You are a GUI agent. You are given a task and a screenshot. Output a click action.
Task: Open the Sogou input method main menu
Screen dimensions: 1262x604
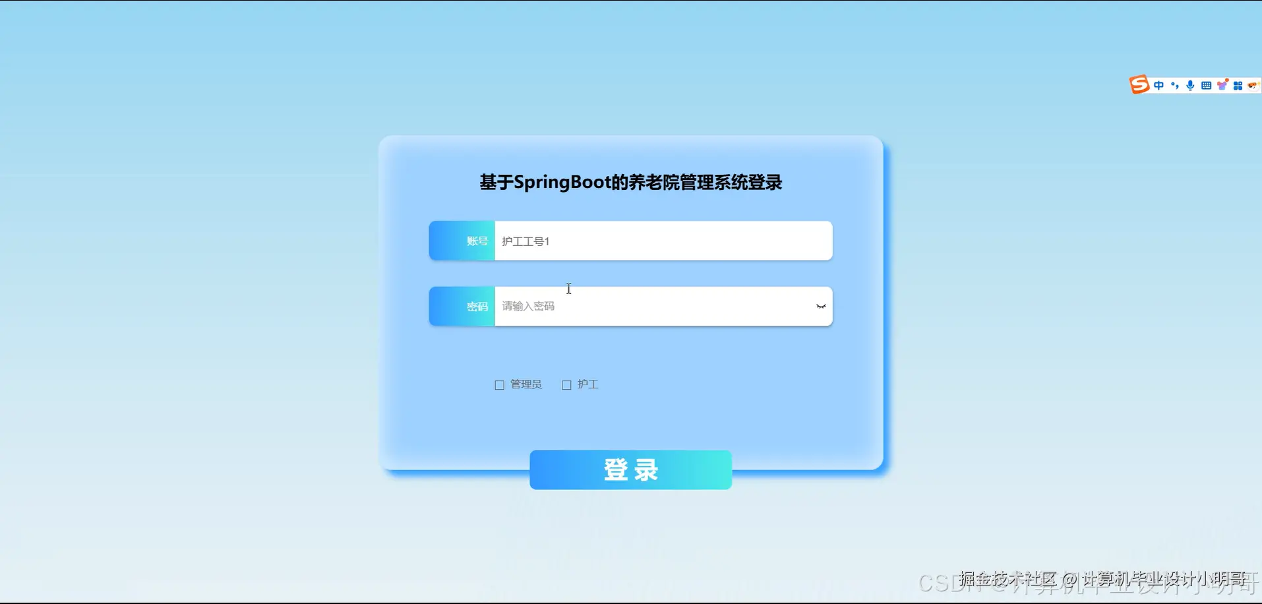tap(1139, 84)
